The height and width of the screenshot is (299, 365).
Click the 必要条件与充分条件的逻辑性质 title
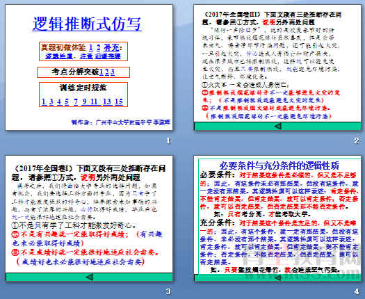click(x=279, y=165)
